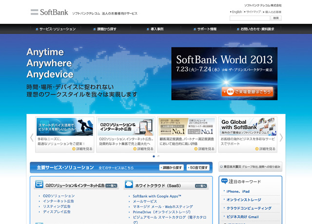Click the ホワイトクラウド cloud icon
This screenshot has width=312, height=224.
(129, 184)
